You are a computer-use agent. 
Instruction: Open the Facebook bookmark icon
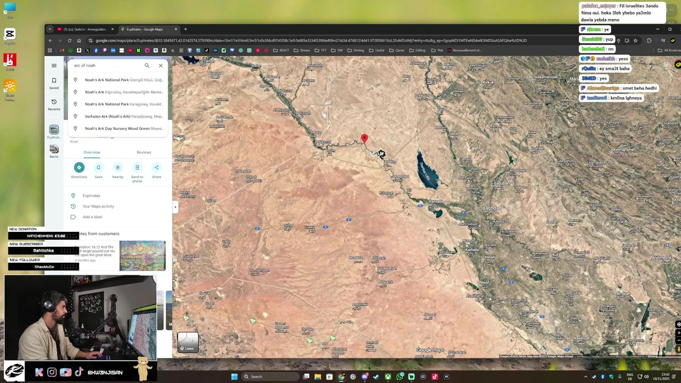point(96,51)
